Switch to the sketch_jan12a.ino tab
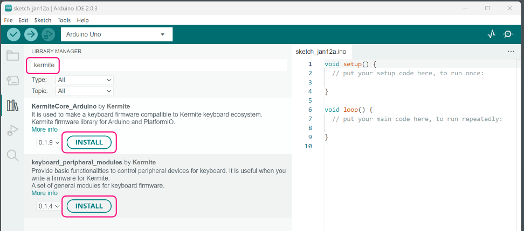Screen dimensions: 524x231 click(320, 52)
